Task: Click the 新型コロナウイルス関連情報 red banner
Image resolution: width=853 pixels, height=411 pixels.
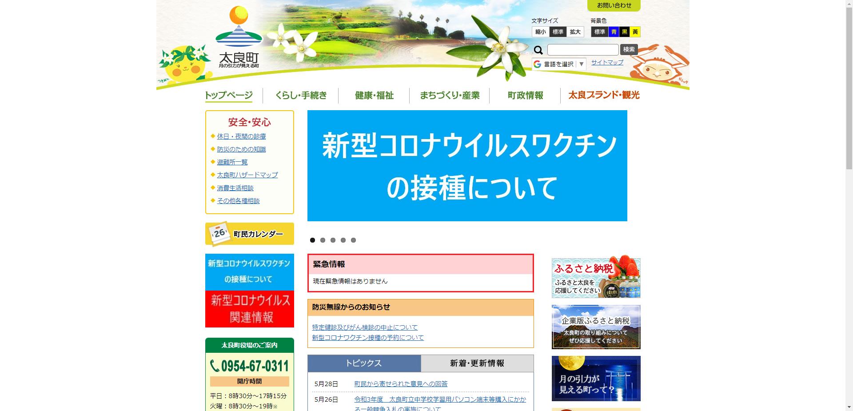Action: pyautogui.click(x=249, y=309)
